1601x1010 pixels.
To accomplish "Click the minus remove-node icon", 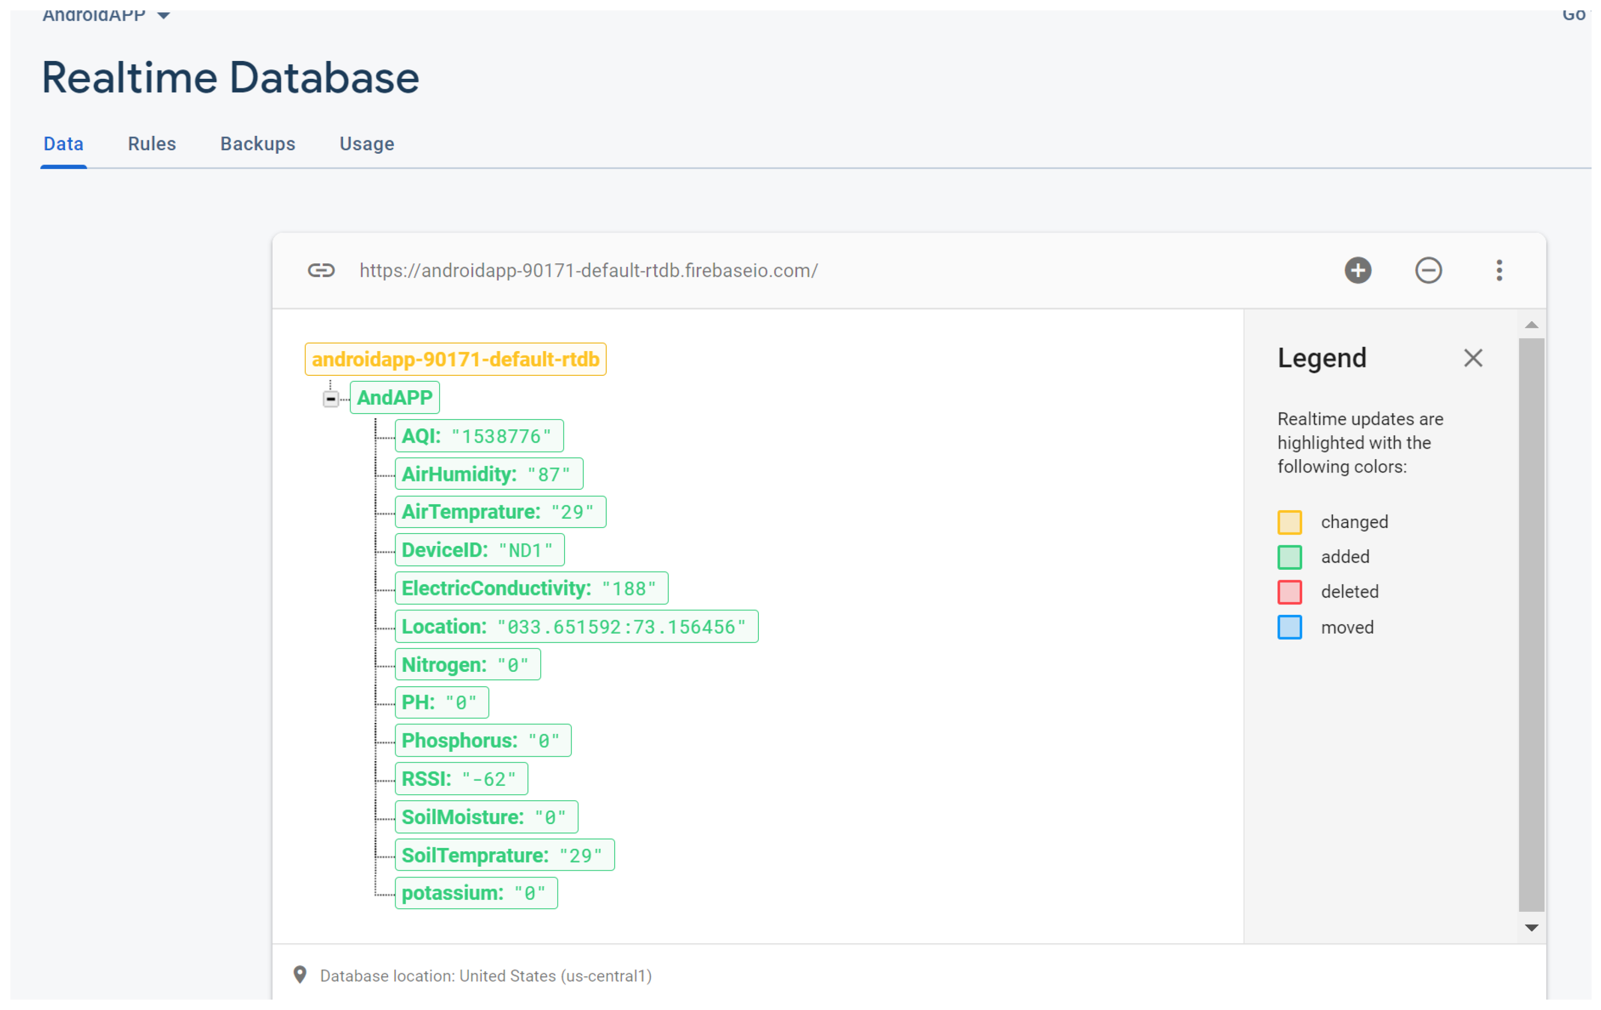I will pos(1428,271).
